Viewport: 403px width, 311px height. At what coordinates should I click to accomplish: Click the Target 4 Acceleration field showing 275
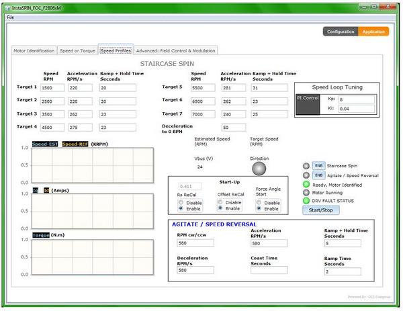pos(80,127)
